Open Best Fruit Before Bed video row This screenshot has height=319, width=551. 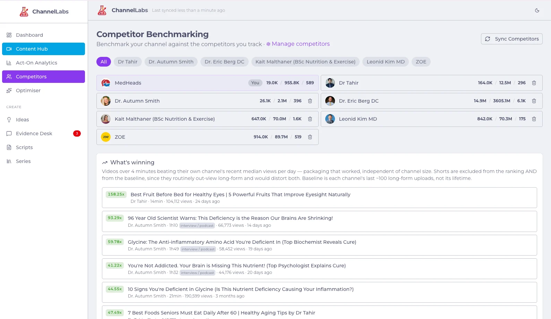coord(319,198)
